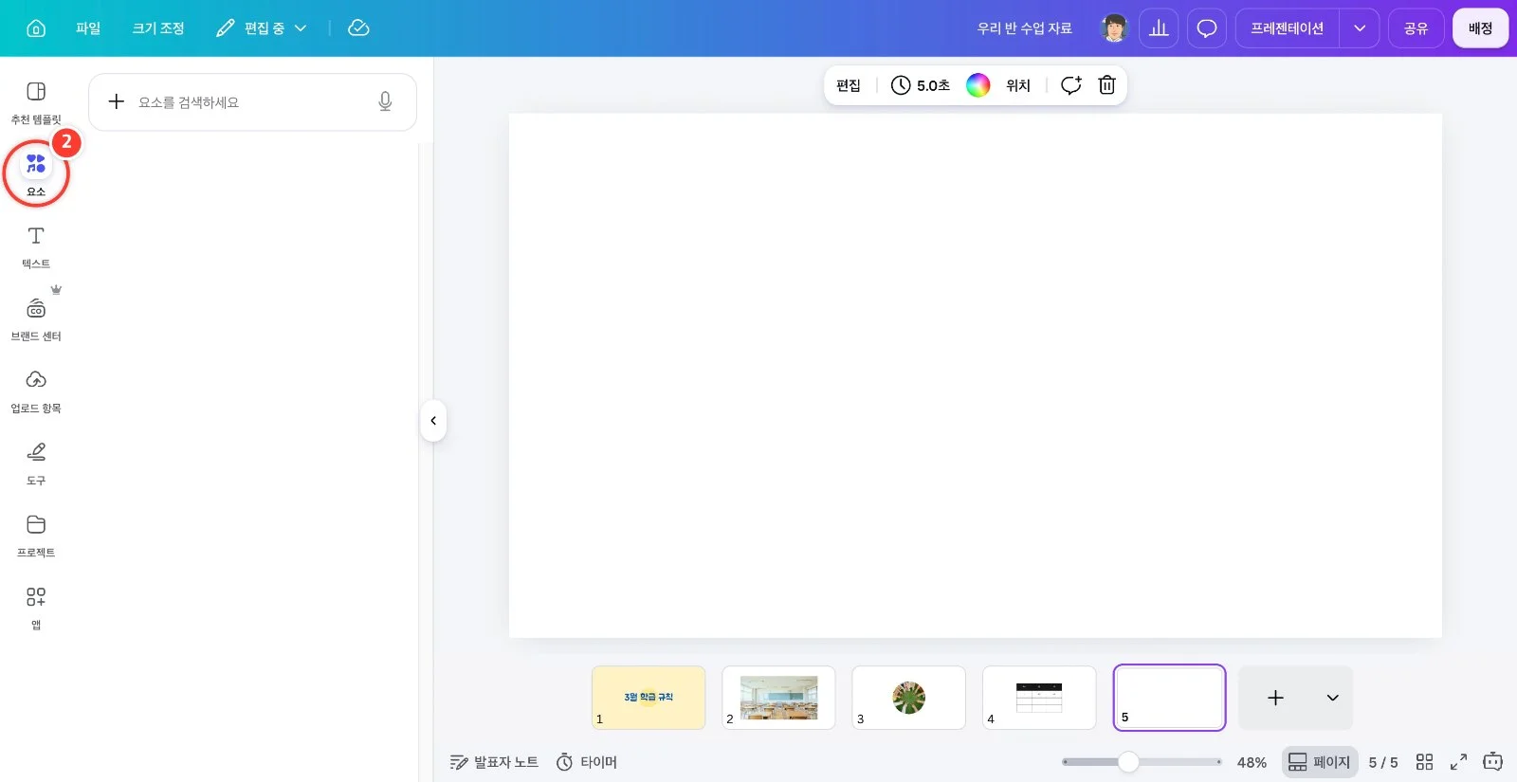The height and width of the screenshot is (782, 1517).
Task: Open the user profile avatar
Action: 1114,28
